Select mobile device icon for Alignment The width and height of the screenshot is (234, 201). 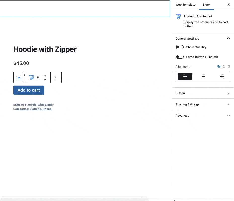[x=229, y=66]
